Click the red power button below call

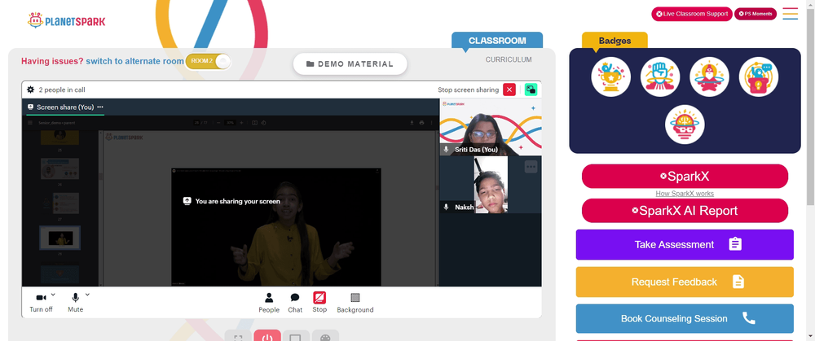(x=267, y=336)
